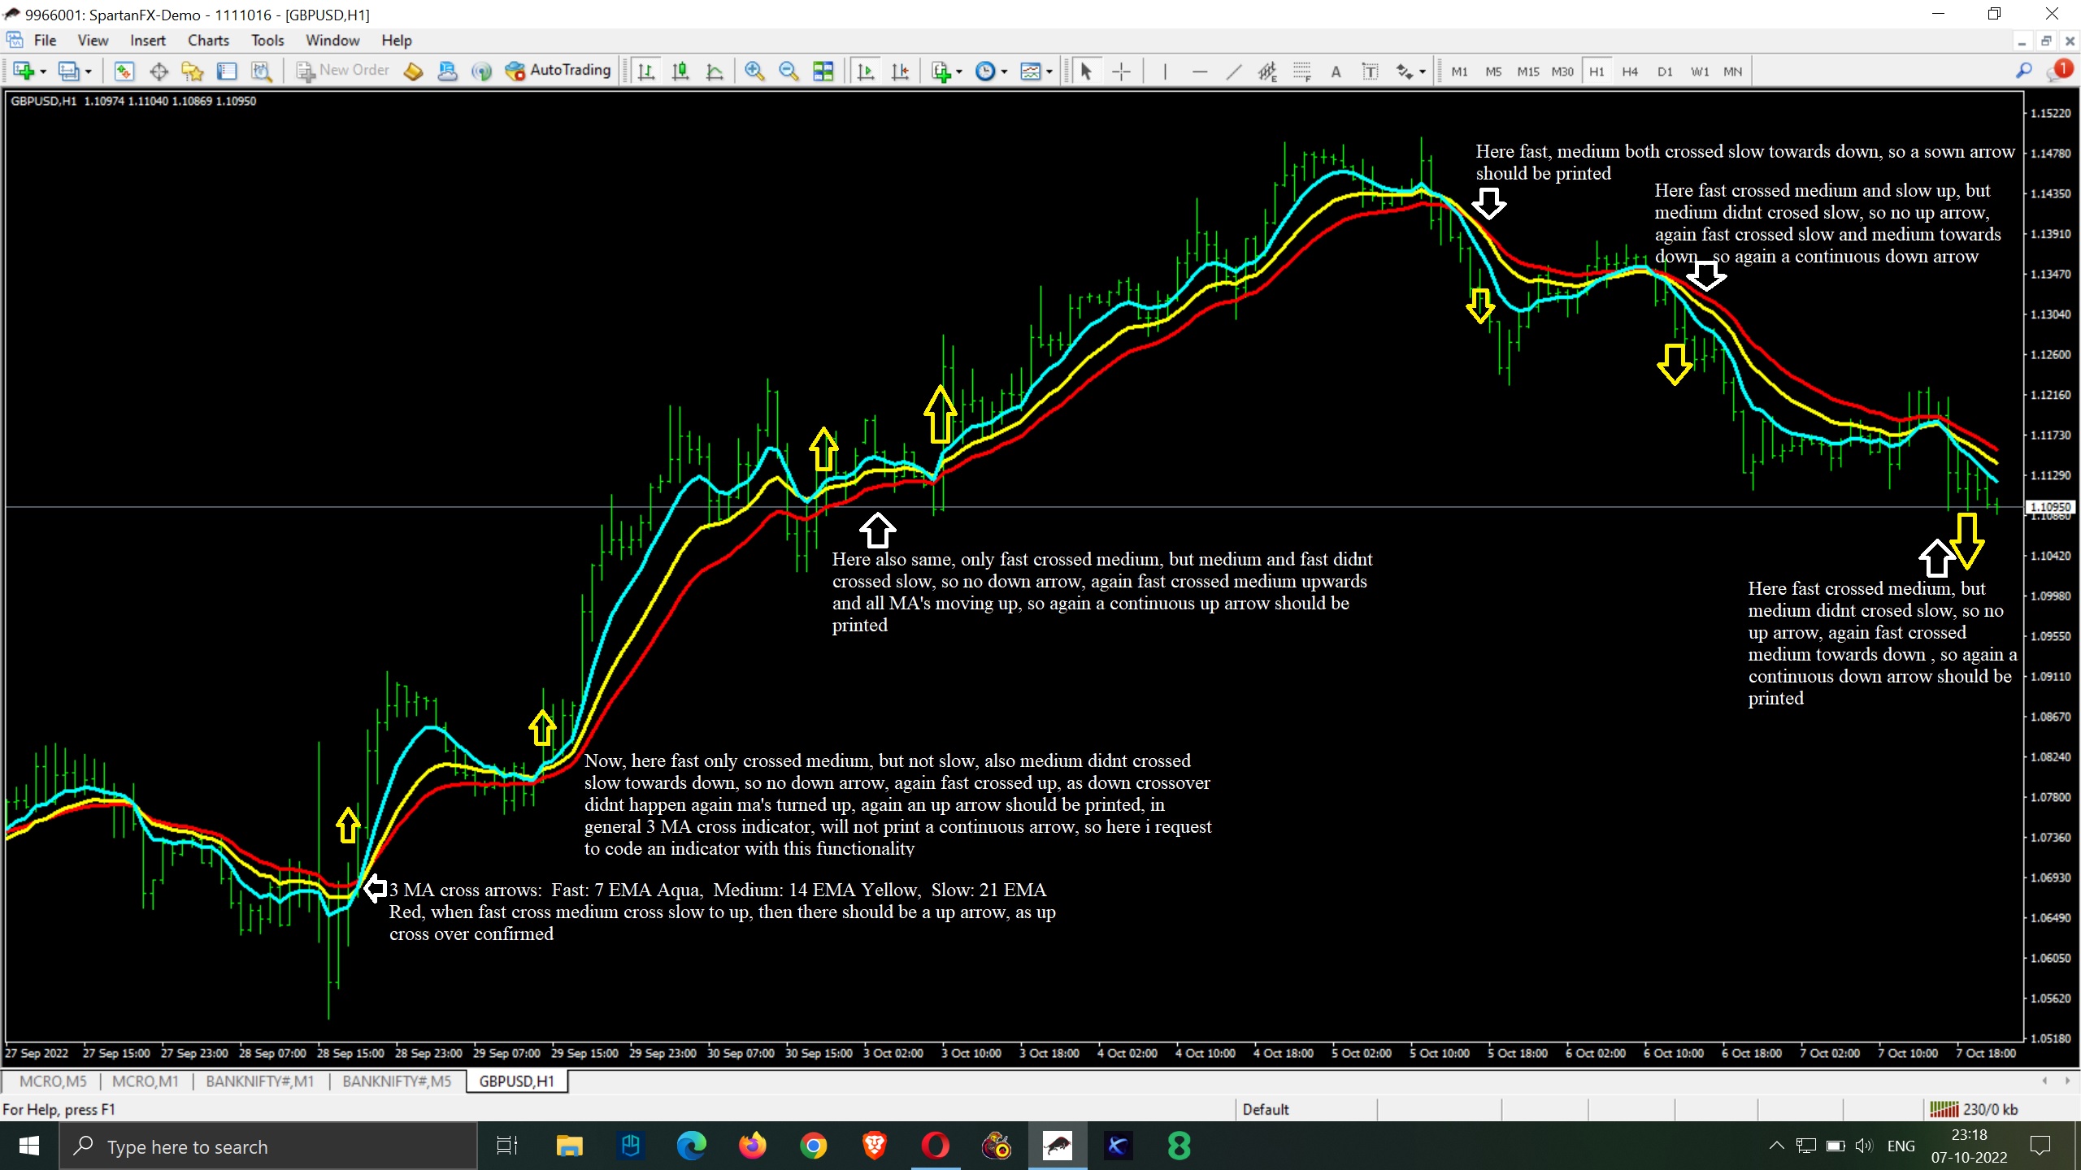Toggle the AutoTrading button
The height and width of the screenshot is (1170, 2081).
[558, 71]
